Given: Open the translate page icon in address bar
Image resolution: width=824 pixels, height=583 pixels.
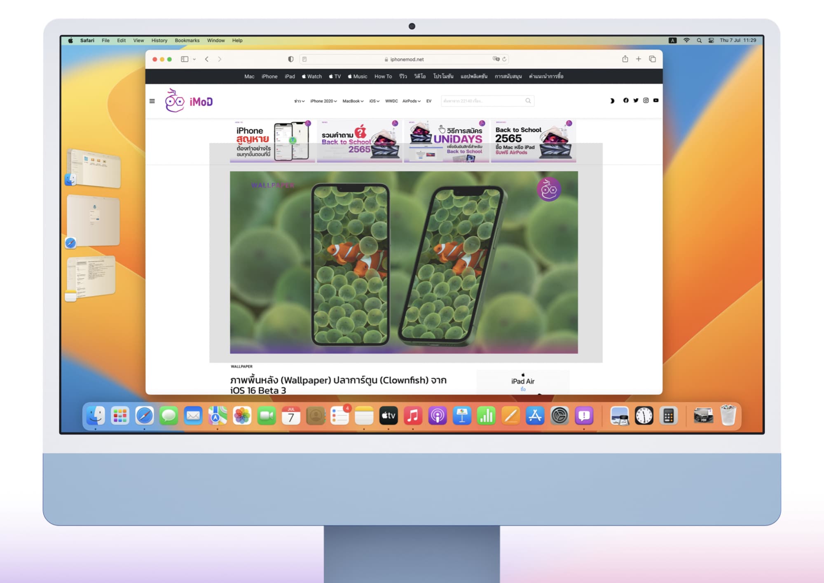Looking at the screenshot, I should click(x=496, y=59).
